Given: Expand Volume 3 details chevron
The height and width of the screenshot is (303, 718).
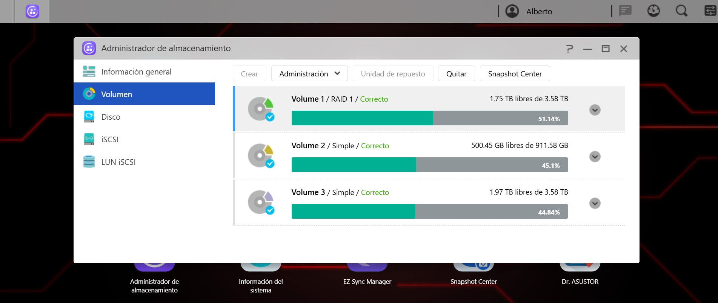Looking at the screenshot, I should [595, 203].
